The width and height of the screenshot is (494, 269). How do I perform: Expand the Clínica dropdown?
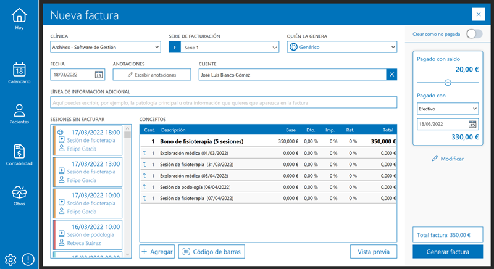pos(105,47)
